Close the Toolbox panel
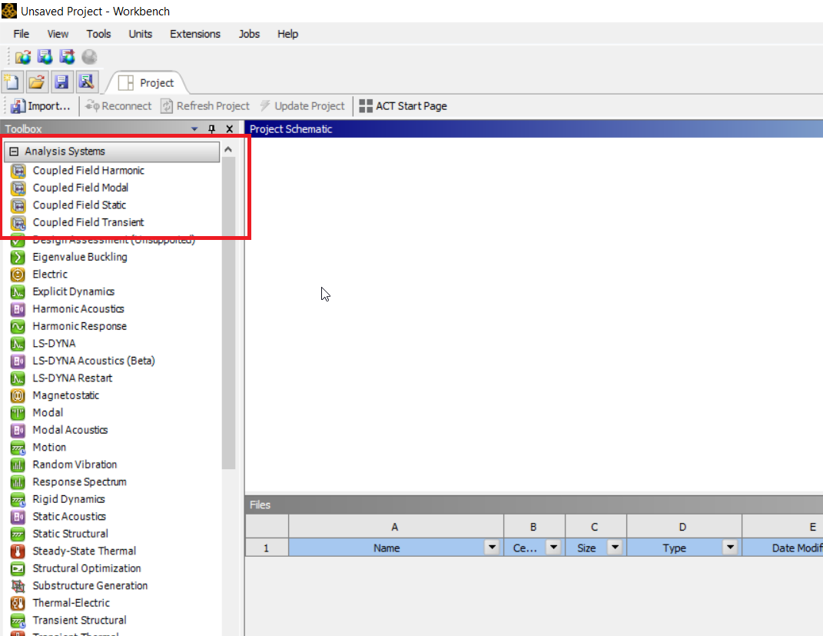The height and width of the screenshot is (636, 823). click(229, 128)
